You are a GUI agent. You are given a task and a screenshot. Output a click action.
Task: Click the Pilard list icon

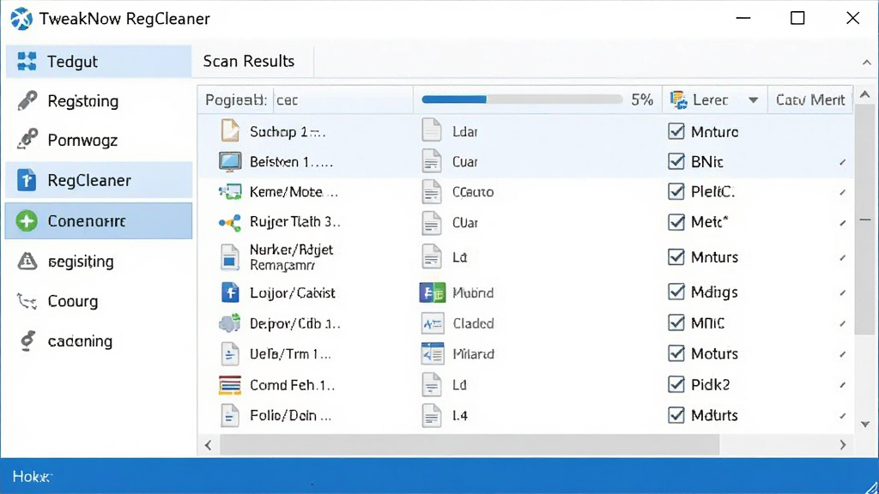coord(433,354)
